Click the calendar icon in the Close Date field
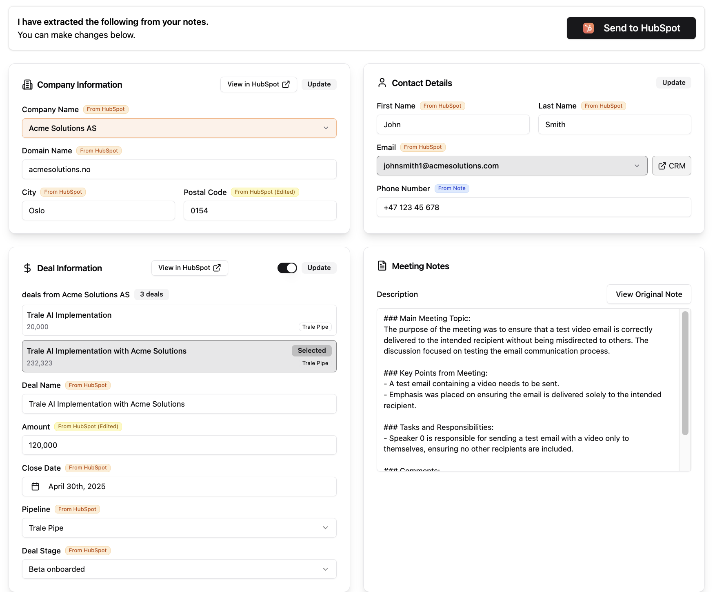This screenshot has height=602, width=715. coord(36,486)
